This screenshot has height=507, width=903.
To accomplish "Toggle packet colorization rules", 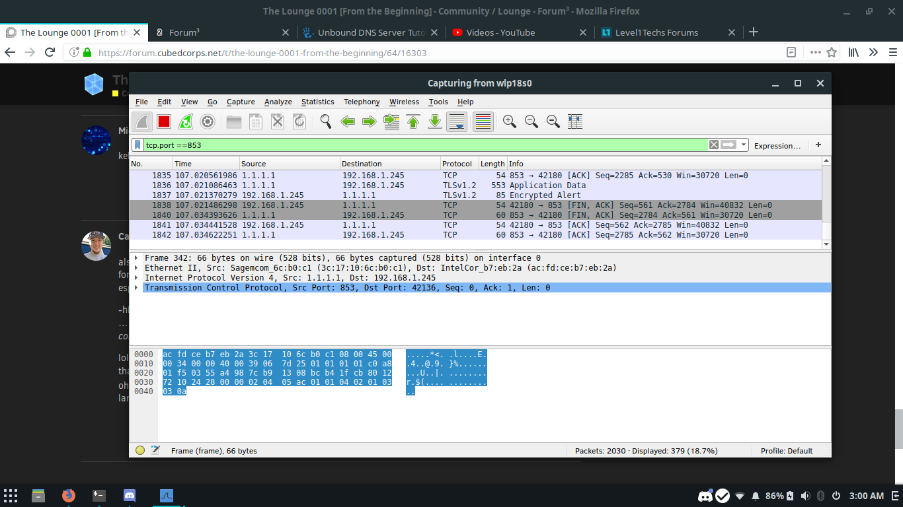I will tap(483, 121).
